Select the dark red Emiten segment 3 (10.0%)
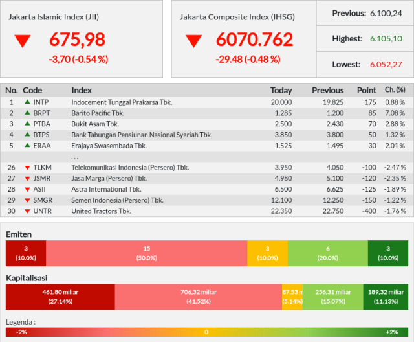 [x=26, y=253]
